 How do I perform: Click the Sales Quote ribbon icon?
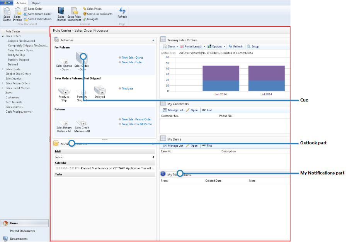pos(6,14)
